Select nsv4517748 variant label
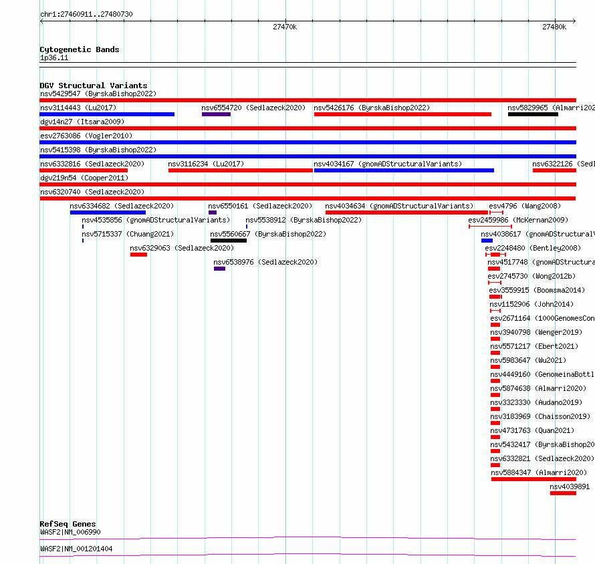595x564 pixels. [541, 262]
